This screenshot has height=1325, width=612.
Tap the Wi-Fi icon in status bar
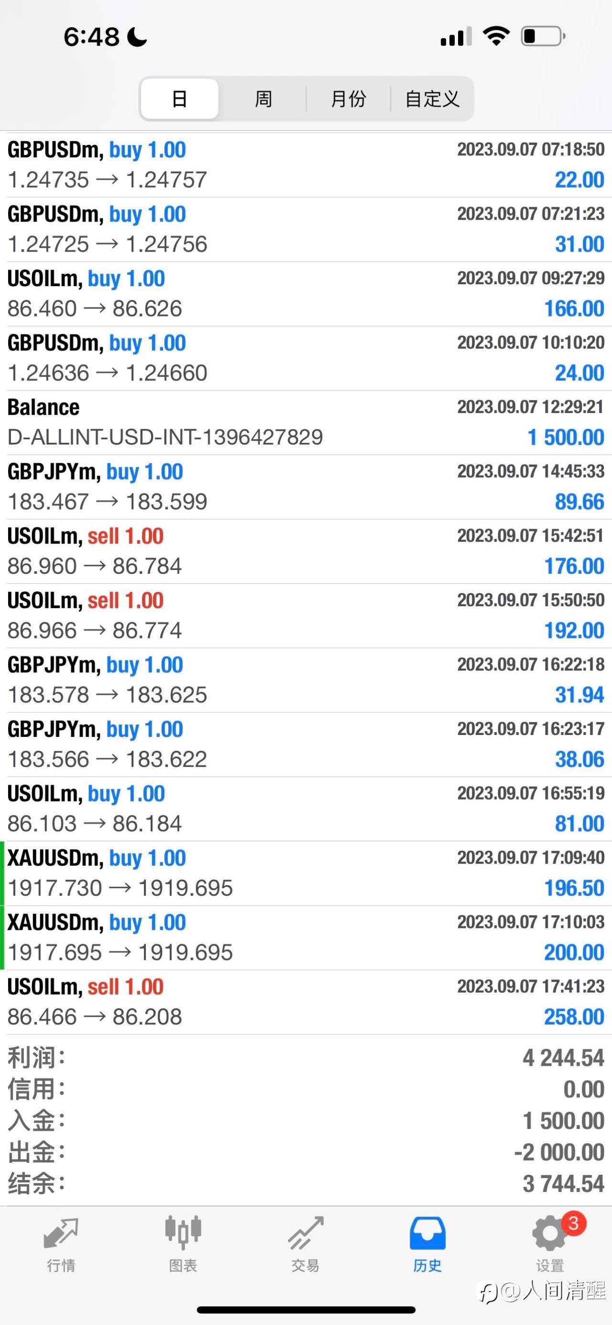(x=496, y=36)
